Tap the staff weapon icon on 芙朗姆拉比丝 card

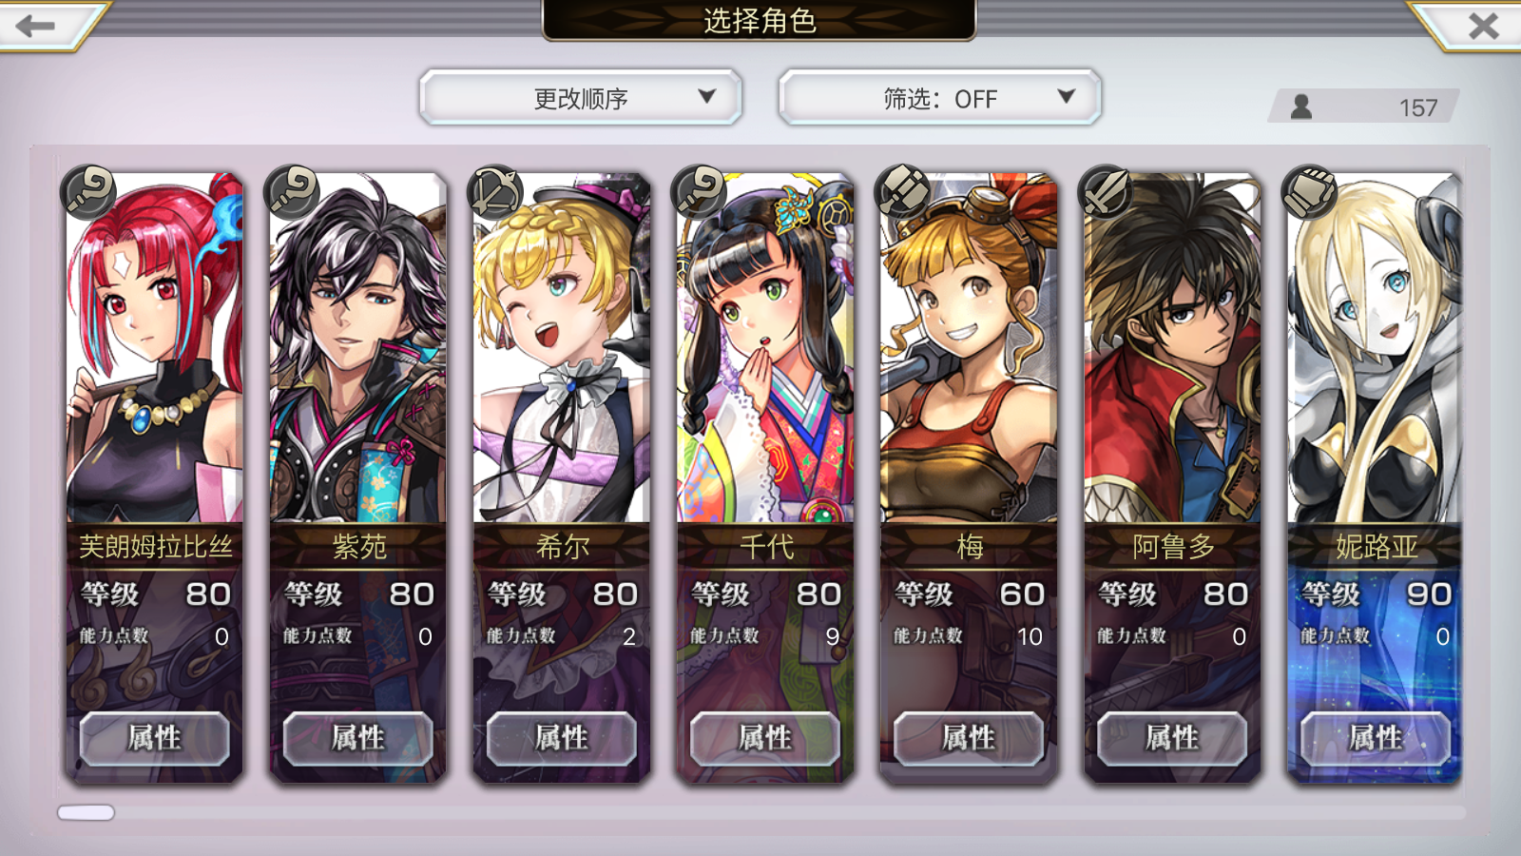click(x=89, y=192)
